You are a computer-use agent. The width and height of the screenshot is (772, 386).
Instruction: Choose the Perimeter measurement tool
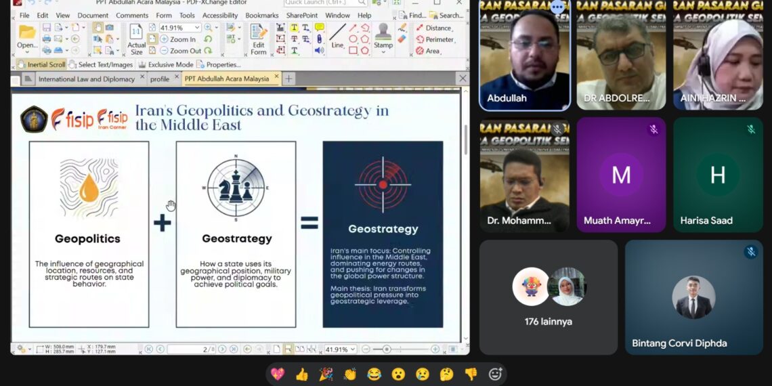click(x=434, y=39)
